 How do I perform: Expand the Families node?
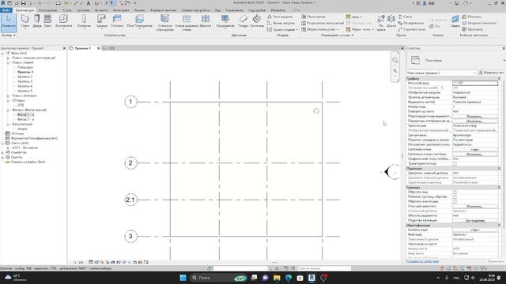2,152
